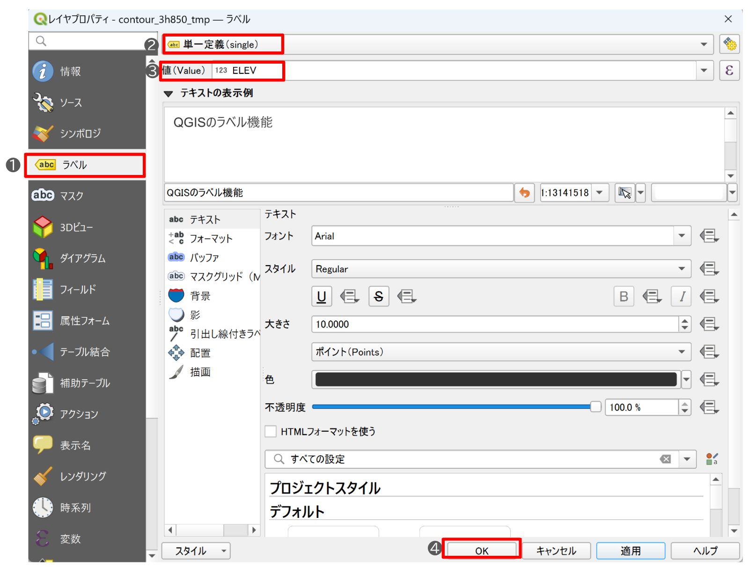Click the 3Dビュー cube icon
Viewport: 748px width, 567px height.
pos(43,227)
